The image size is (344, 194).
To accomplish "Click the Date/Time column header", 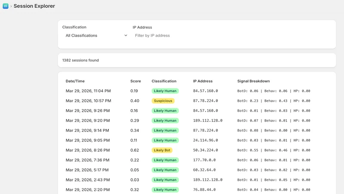I will [75, 81].
